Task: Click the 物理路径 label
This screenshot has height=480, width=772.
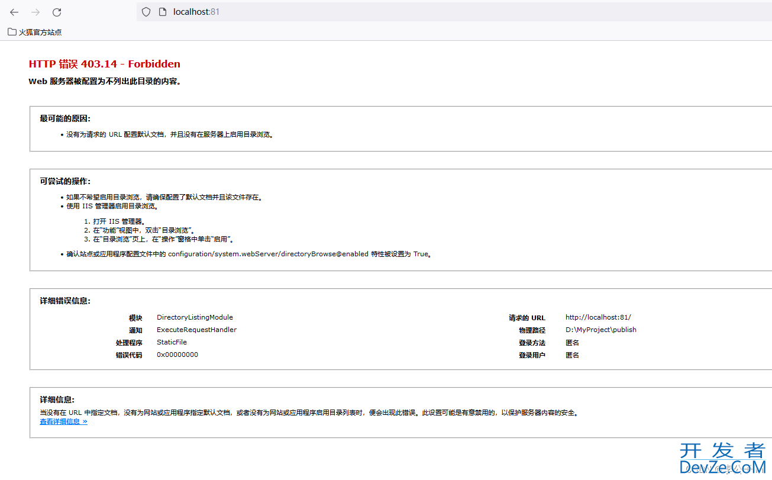Action: [532, 330]
